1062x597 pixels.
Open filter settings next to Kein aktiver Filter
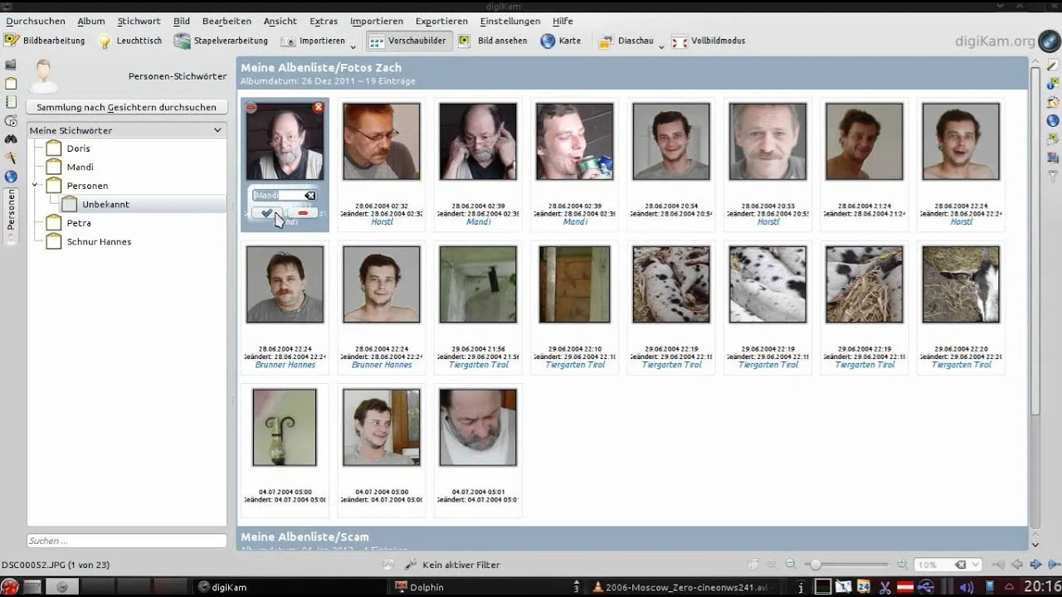pyautogui.click(x=410, y=565)
